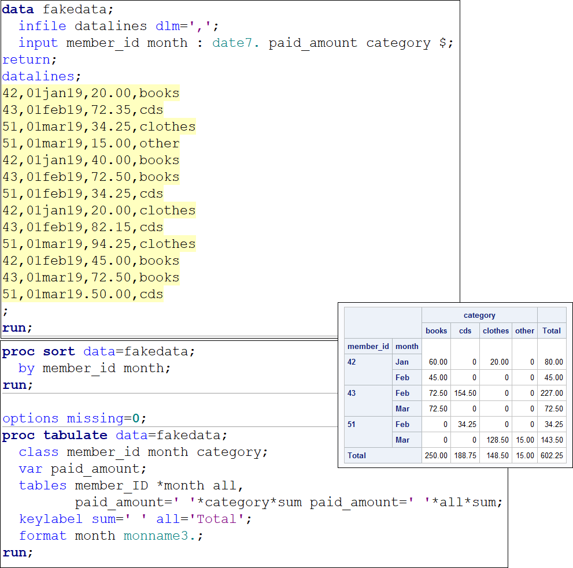Select data row '42,01jan19,20.00,clothes'
The height and width of the screenshot is (568, 573).
coord(99,211)
